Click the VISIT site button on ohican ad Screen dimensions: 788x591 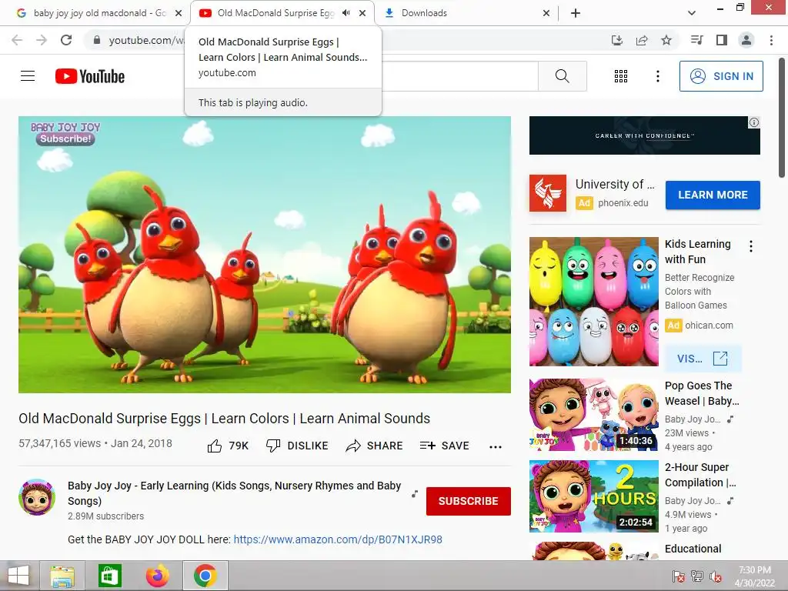click(703, 359)
